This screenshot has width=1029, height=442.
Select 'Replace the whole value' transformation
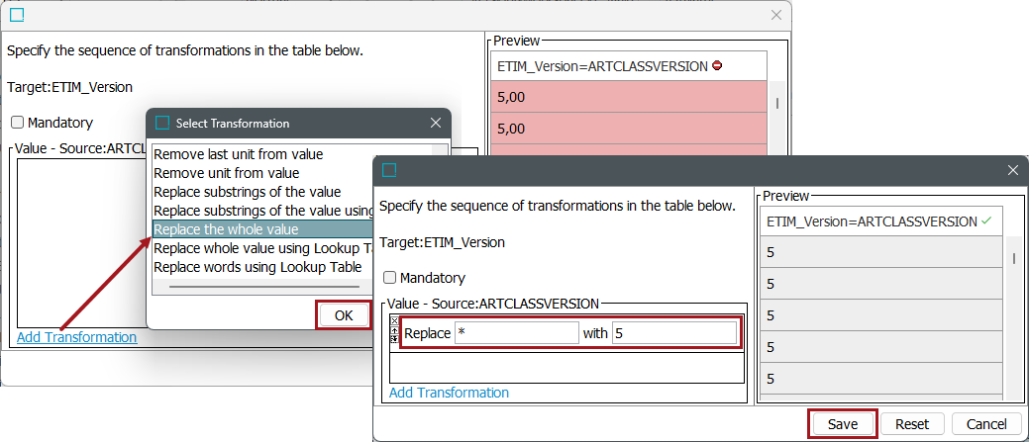(226, 229)
